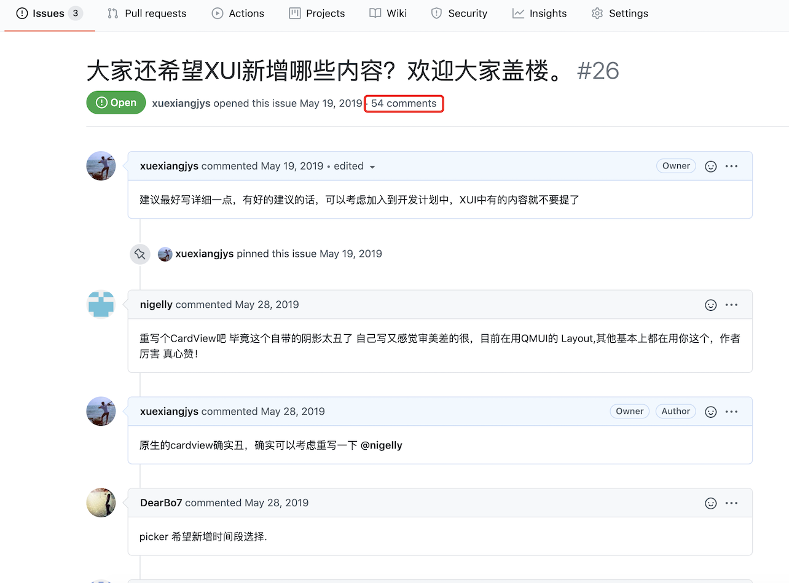
Task: Click the Author label on reply
Action: point(676,412)
